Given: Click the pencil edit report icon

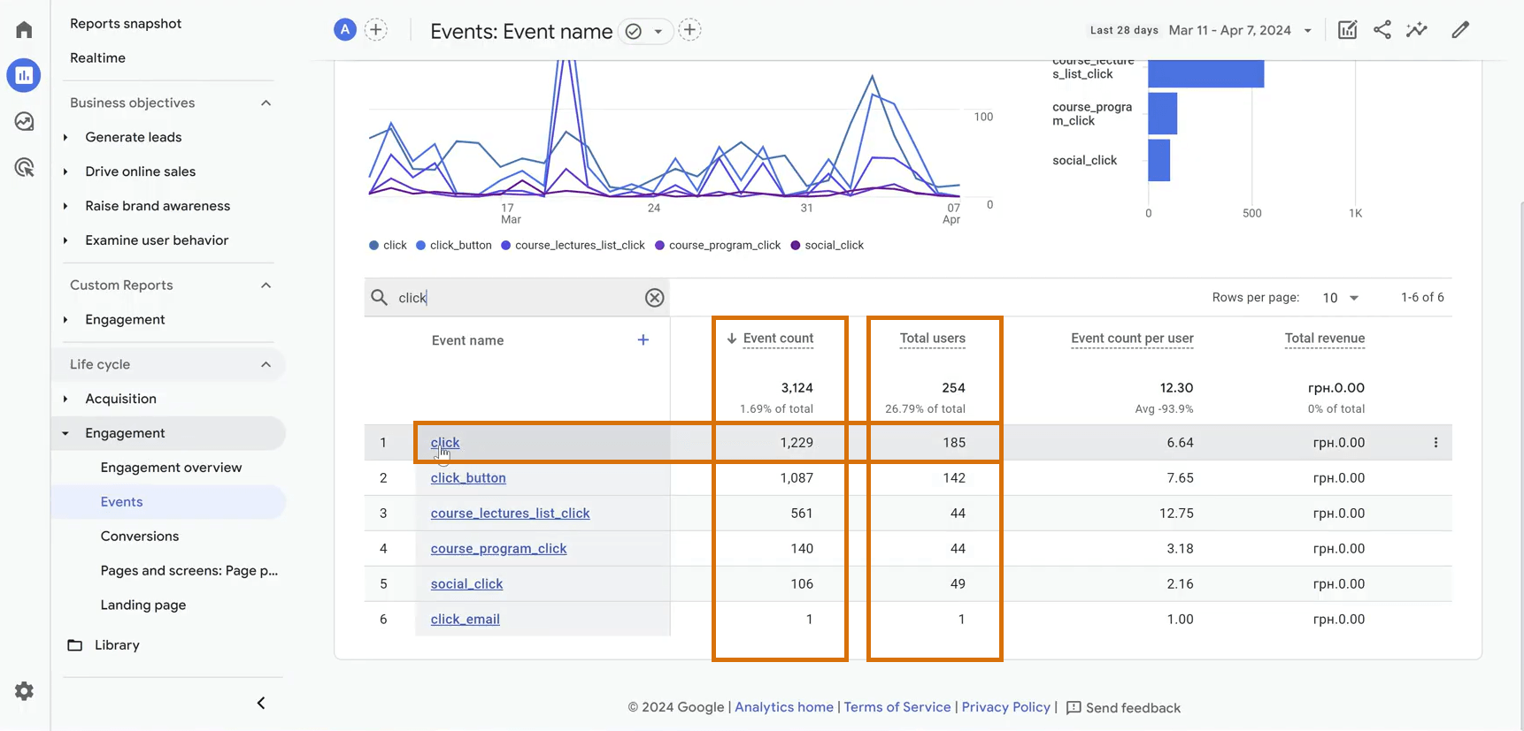Looking at the screenshot, I should point(1460,30).
